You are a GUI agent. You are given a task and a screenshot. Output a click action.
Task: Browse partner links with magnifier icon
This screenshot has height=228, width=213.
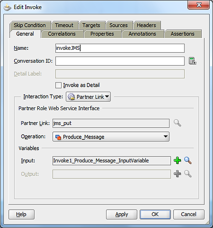point(177,123)
